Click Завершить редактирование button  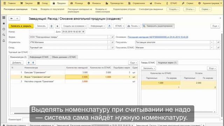pos(158,26)
